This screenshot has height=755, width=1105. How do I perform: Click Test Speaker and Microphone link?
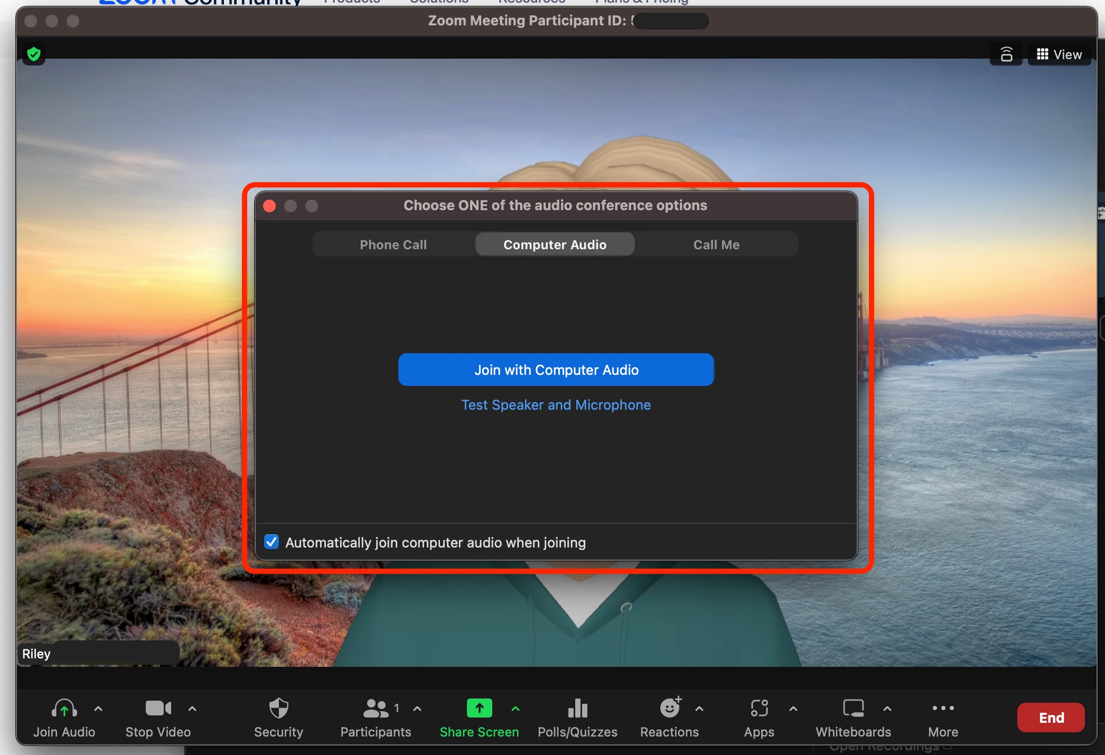pyautogui.click(x=556, y=405)
